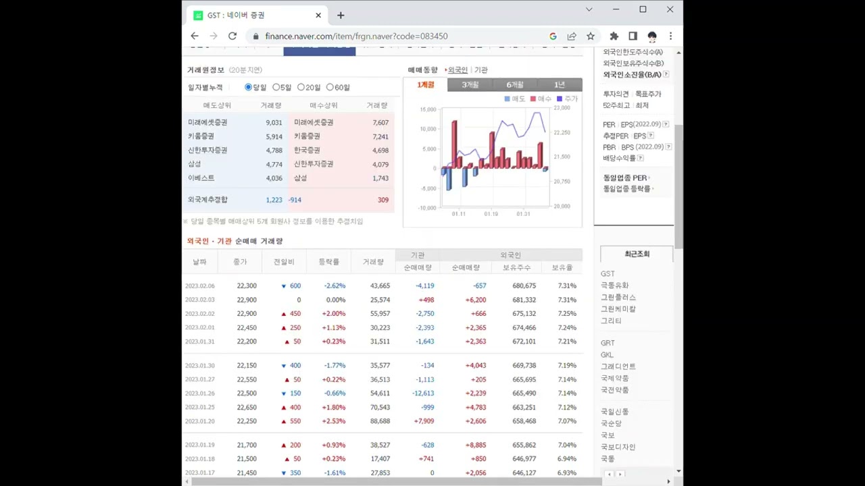
Task: Select the 5일 radio button
Action: (276, 87)
